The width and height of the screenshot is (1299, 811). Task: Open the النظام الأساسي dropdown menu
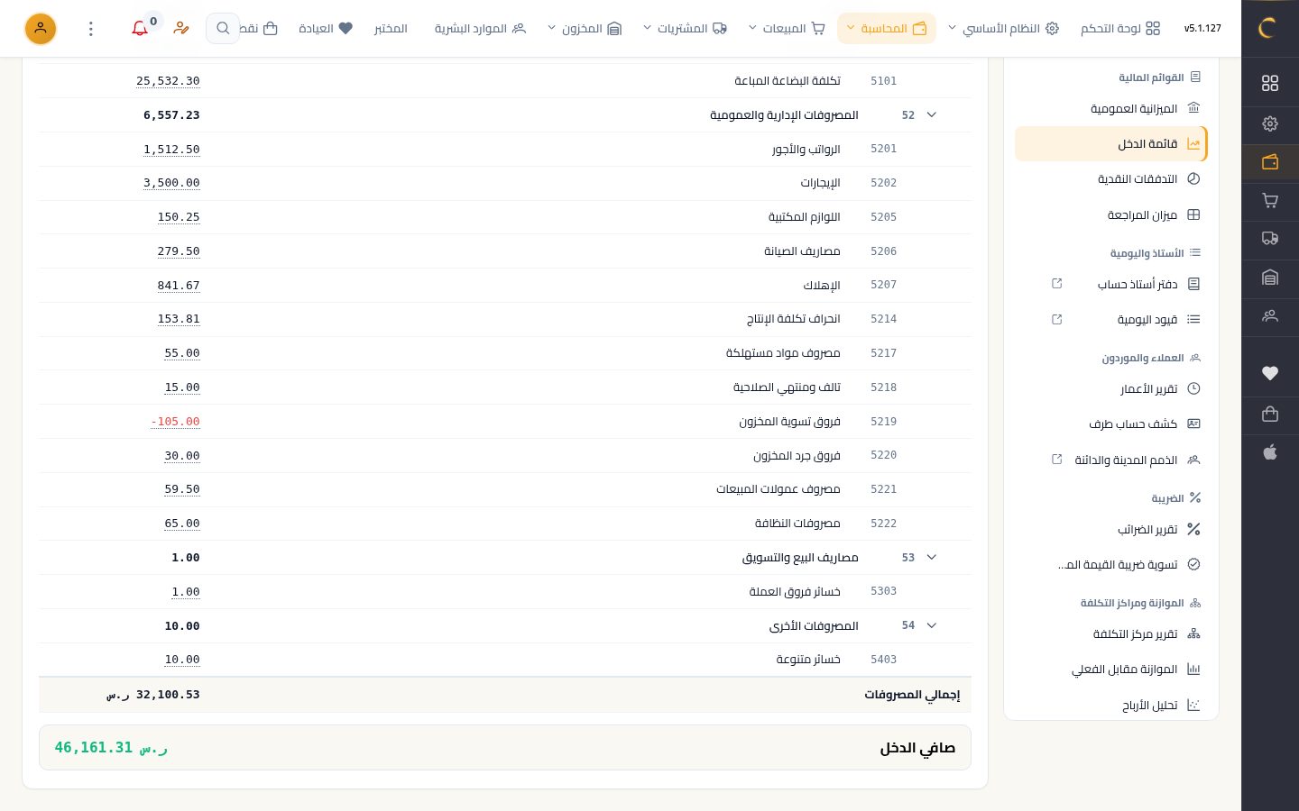(x=1002, y=29)
